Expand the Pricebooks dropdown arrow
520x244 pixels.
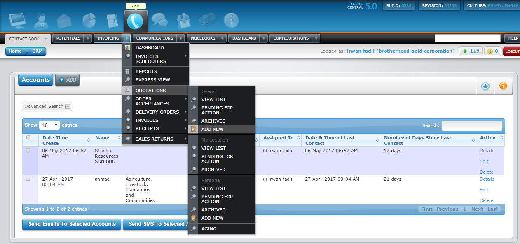pyautogui.click(x=223, y=38)
